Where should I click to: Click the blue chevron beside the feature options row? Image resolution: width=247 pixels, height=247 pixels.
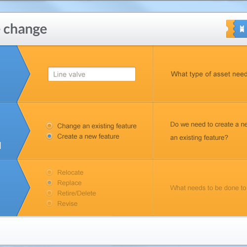[x=15, y=131]
